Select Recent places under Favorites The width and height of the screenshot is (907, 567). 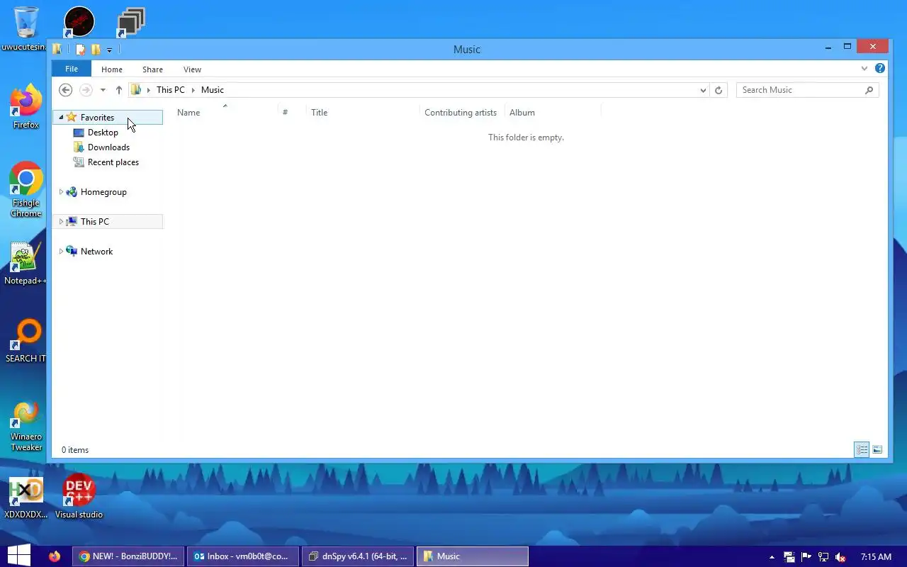point(113,162)
